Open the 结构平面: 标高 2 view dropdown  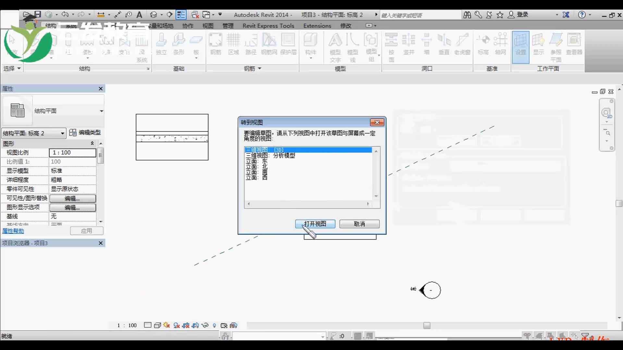tap(62, 133)
